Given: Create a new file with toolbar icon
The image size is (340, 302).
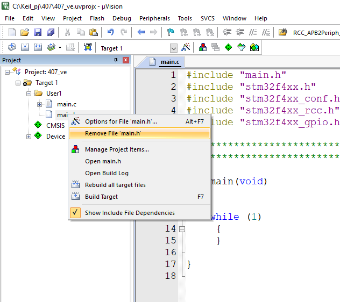Looking at the screenshot, I should [12, 32].
